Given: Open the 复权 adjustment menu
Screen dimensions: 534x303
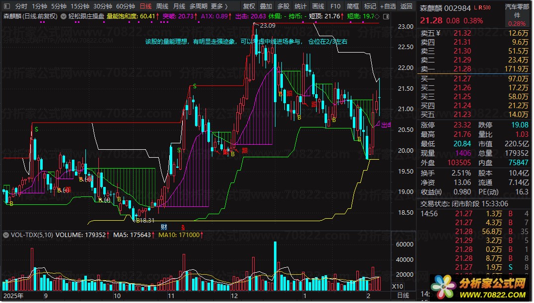Looking at the screenshot, I should coord(249,6).
